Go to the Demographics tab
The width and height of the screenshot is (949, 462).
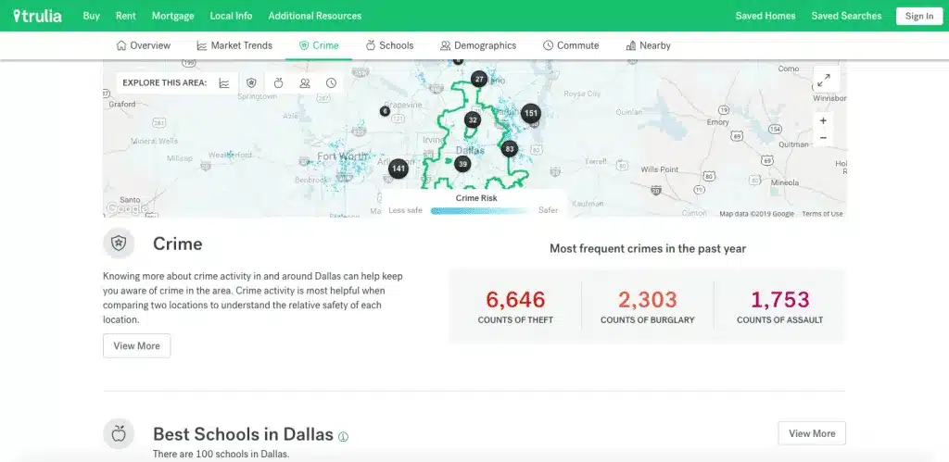click(478, 45)
